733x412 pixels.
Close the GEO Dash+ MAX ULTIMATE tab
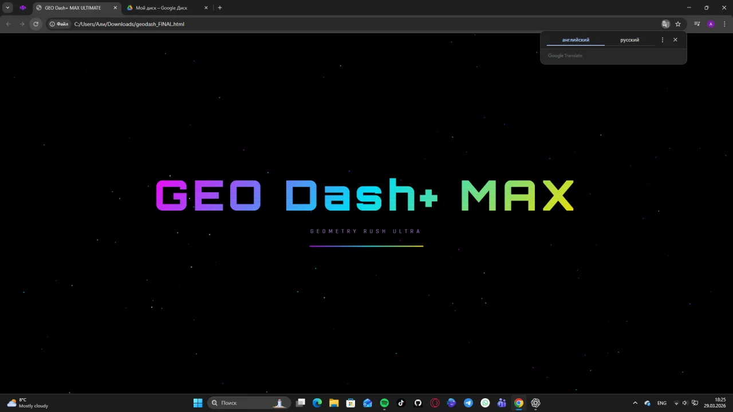[x=115, y=8]
